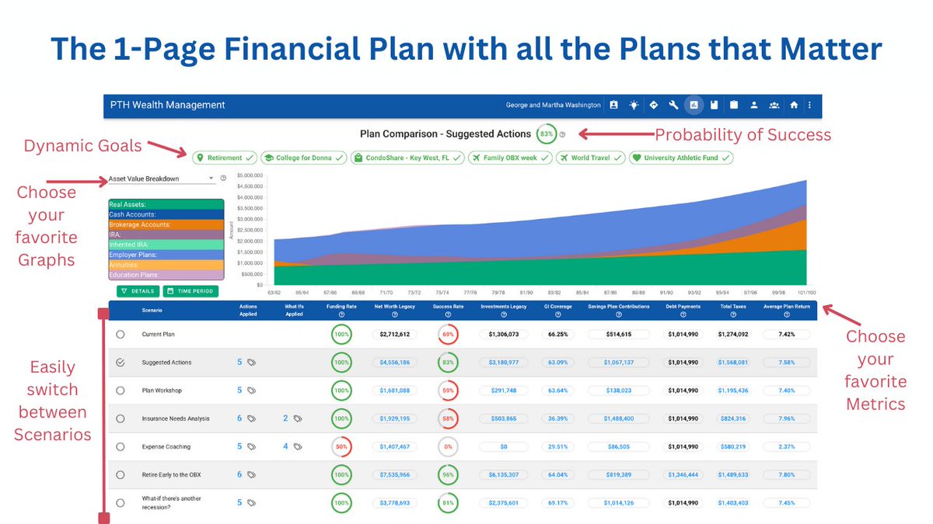Select the bar chart icon in toolbar
This screenshot has width=933, height=524.
[694, 105]
